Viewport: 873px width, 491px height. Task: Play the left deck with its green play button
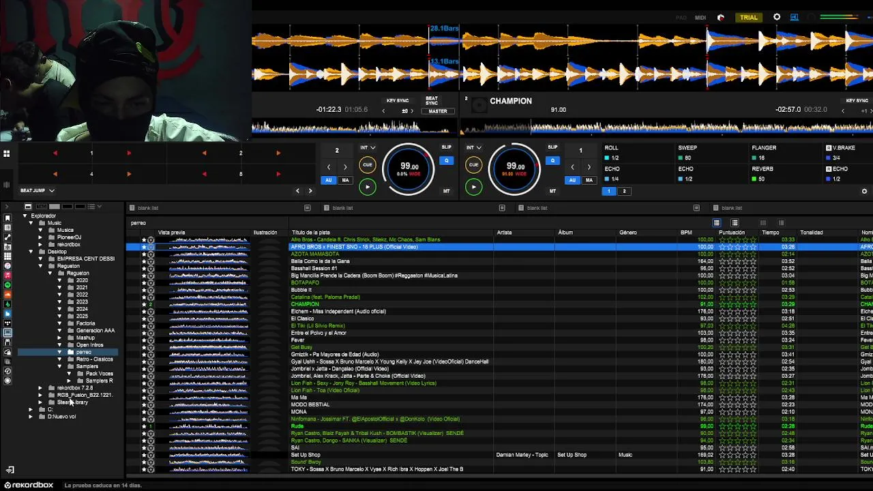click(x=367, y=187)
